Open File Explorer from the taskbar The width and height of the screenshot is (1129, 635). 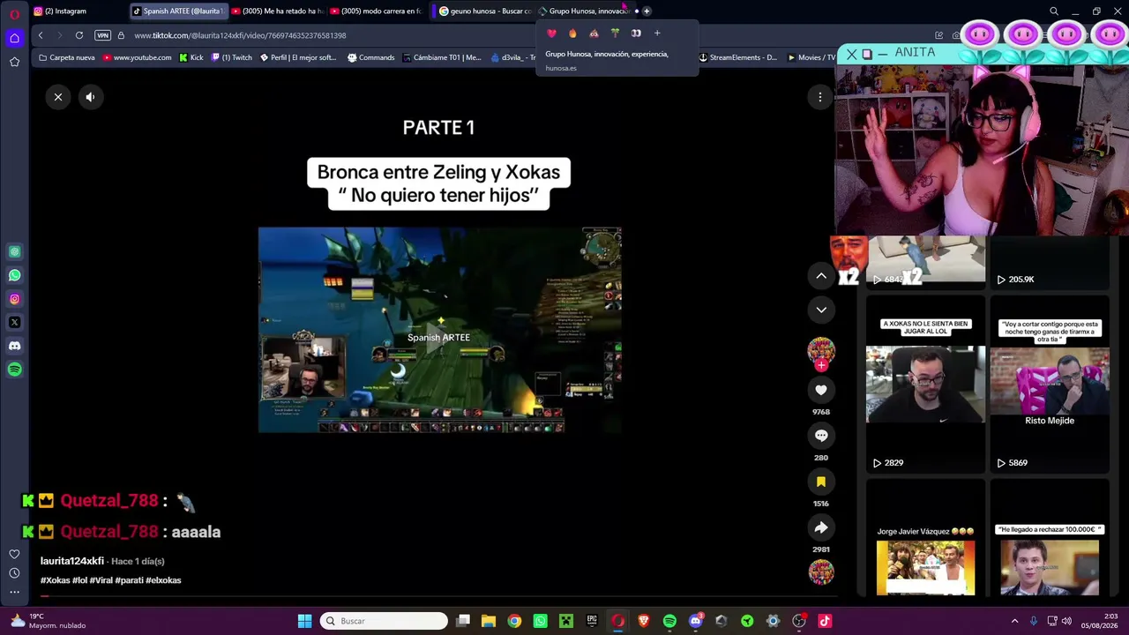pos(489,621)
